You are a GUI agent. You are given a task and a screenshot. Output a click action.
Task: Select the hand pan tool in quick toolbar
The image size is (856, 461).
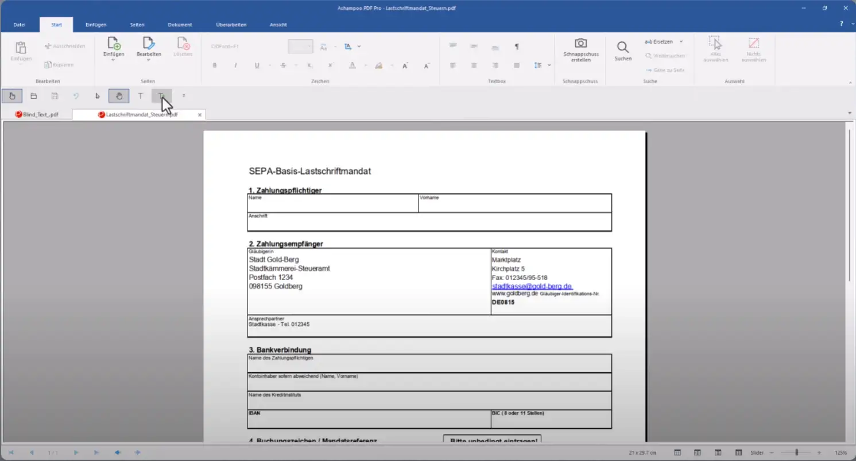pos(119,96)
